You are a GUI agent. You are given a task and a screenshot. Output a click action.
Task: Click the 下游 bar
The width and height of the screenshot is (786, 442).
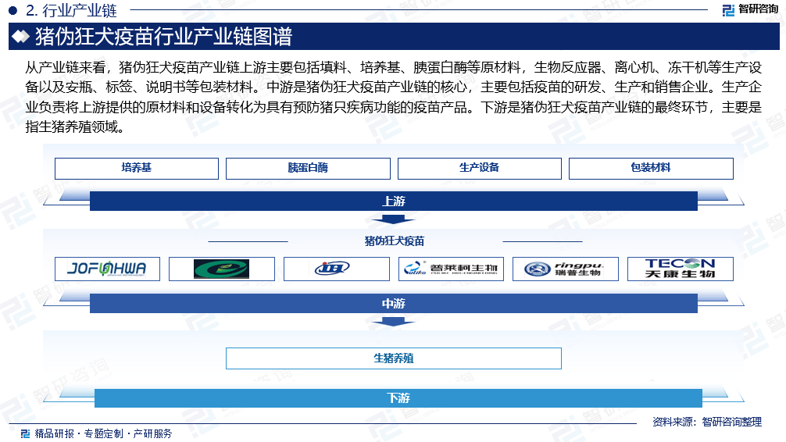click(x=398, y=398)
